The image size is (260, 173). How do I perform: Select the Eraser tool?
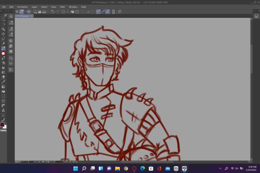pos(3,77)
